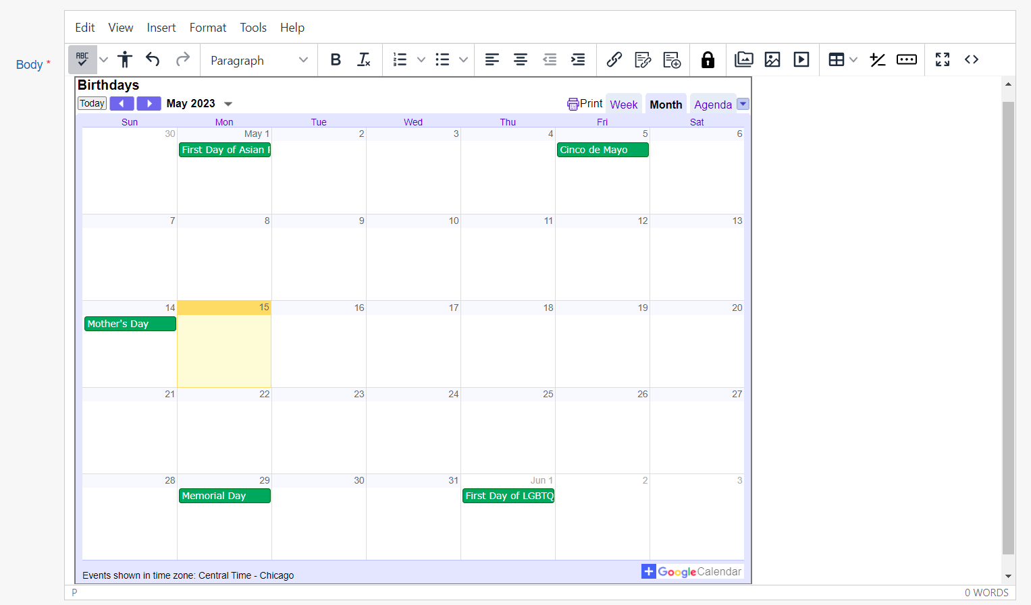The width and height of the screenshot is (1031, 605).
Task: Click the table icon
Action: [x=837, y=59]
